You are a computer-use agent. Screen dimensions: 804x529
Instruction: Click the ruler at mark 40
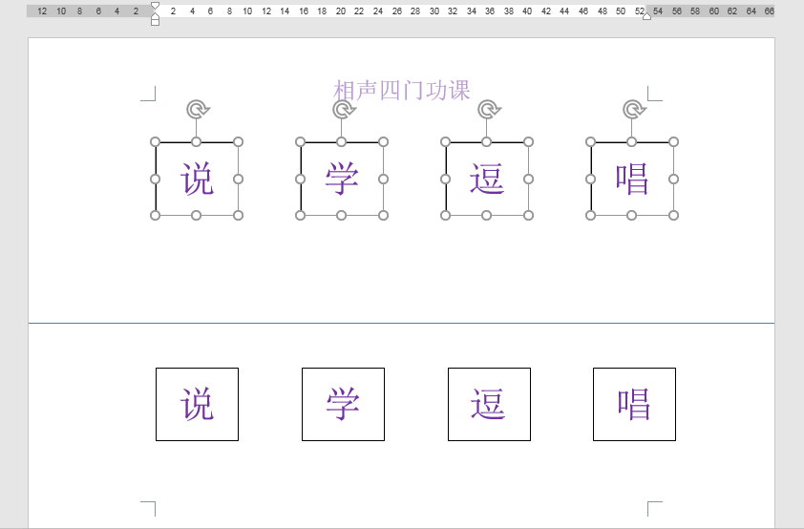[527, 11]
